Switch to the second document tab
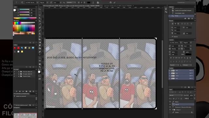Image resolution: width=209 pixels, height=118 pixels. pos(119,6)
